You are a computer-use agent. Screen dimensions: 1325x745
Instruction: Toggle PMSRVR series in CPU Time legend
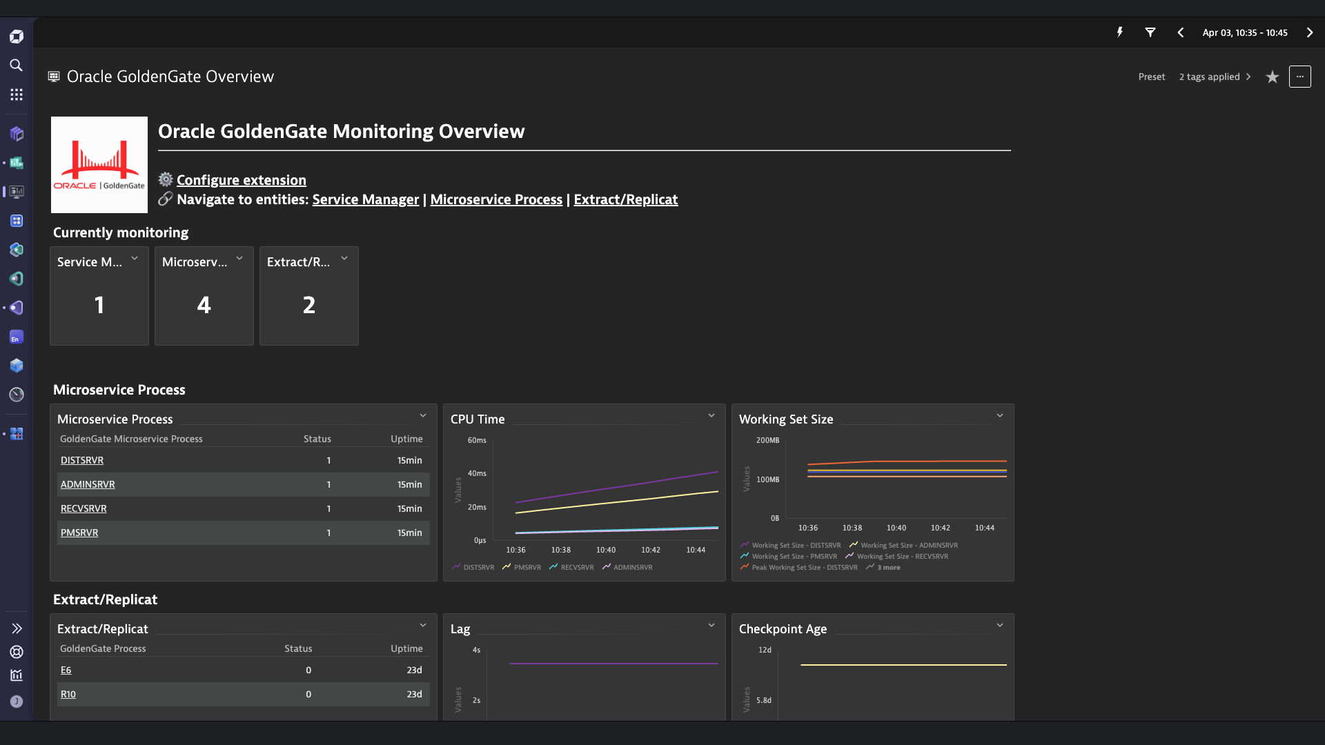coord(522,567)
